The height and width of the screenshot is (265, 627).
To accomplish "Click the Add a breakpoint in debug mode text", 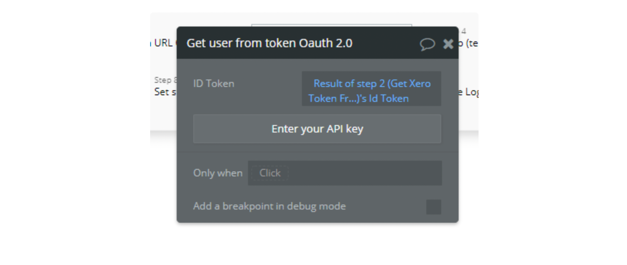I will tap(270, 206).
